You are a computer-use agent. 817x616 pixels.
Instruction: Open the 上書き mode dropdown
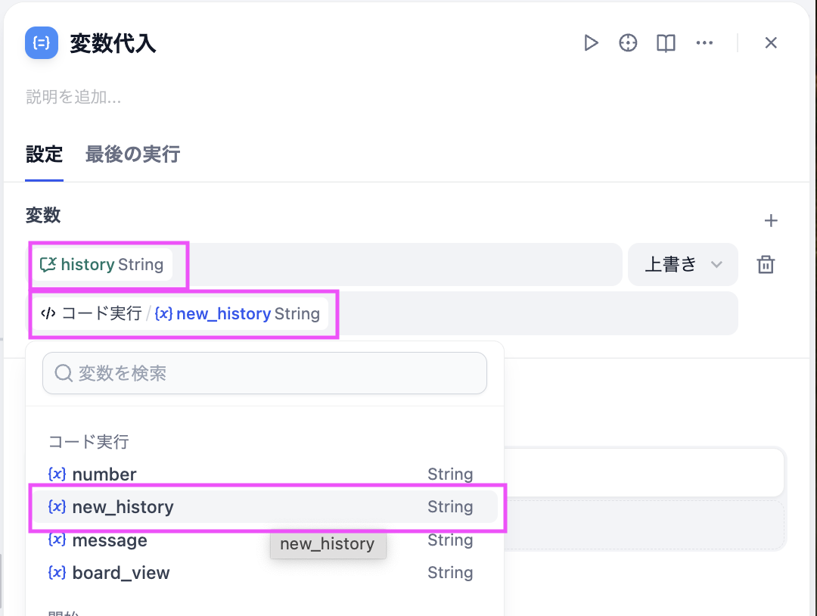(682, 265)
